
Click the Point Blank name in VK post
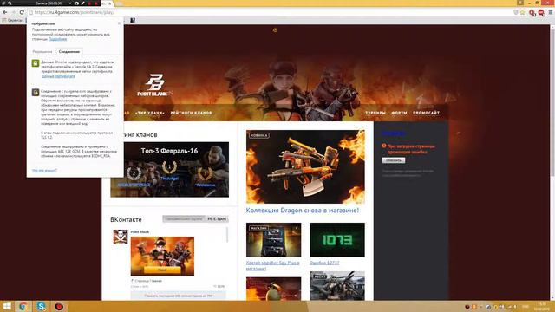click(140, 232)
